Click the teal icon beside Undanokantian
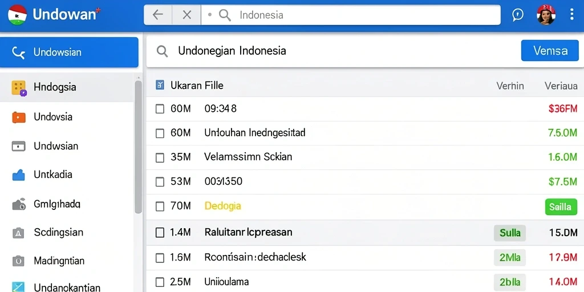This screenshot has height=292, width=584. click(18, 287)
